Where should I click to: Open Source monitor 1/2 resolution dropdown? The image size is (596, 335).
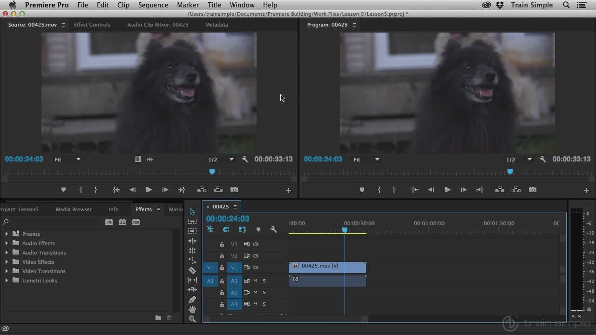[221, 160]
